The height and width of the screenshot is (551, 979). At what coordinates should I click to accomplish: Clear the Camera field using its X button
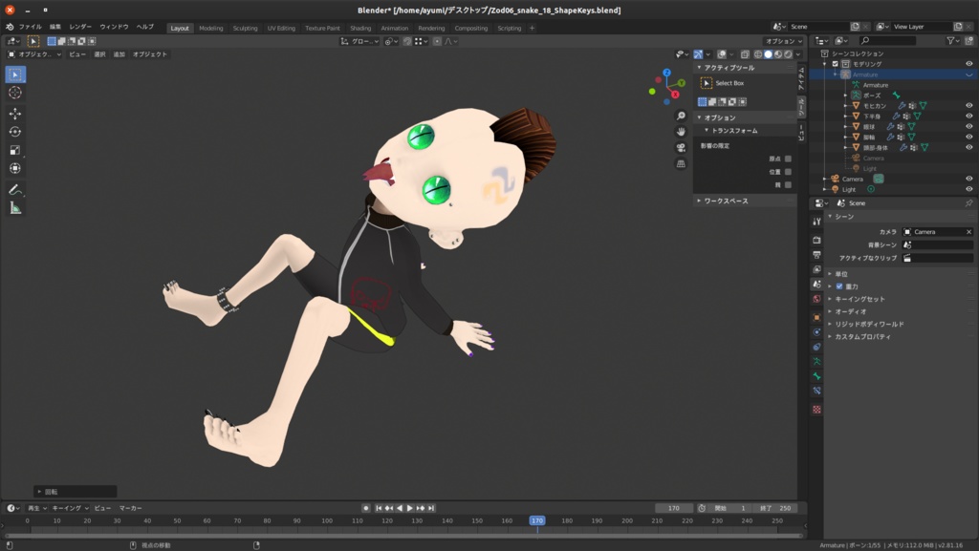click(x=968, y=231)
